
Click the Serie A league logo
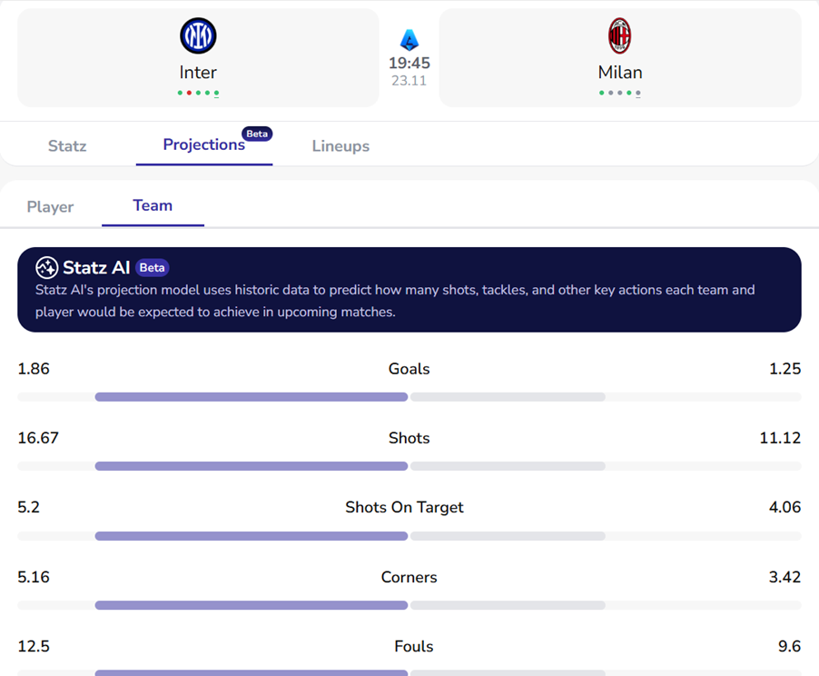tap(409, 40)
